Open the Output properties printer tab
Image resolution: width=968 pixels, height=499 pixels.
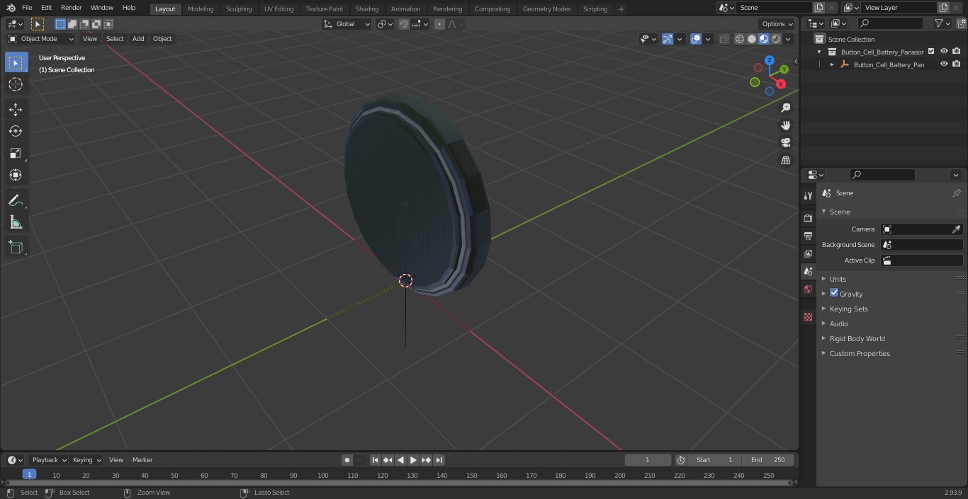tap(808, 236)
